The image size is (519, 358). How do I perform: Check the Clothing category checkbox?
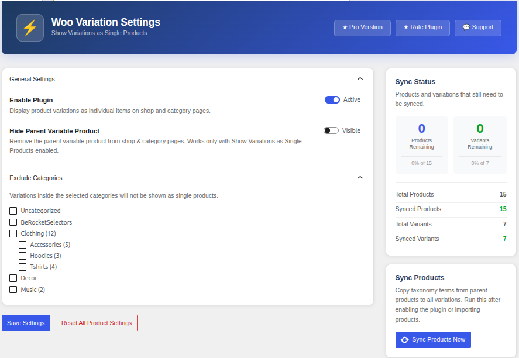pyautogui.click(x=13, y=233)
